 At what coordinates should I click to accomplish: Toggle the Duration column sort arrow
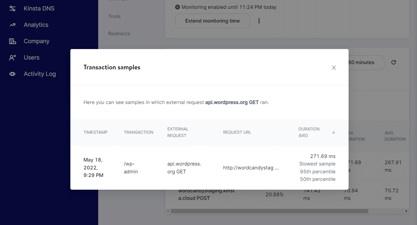[x=333, y=132]
